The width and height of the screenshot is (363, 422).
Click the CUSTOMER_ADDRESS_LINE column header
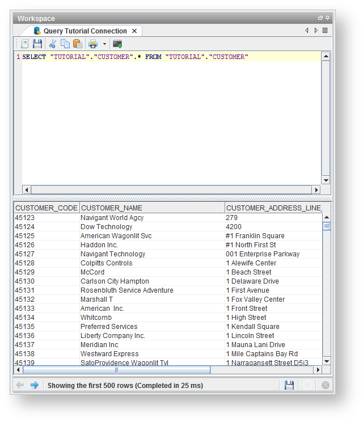click(273, 208)
